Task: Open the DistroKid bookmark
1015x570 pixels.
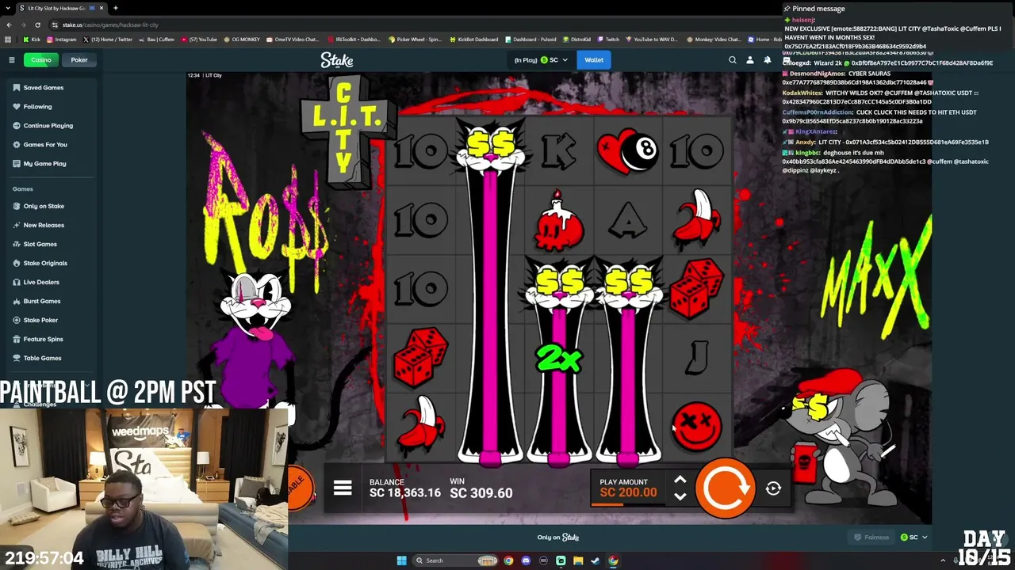Action: (578, 40)
